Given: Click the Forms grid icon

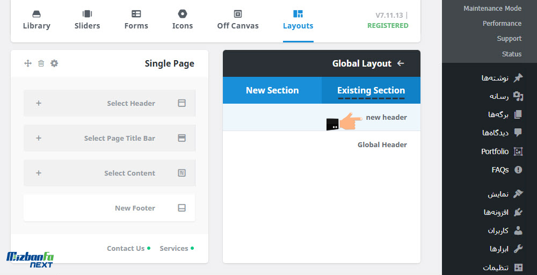Looking at the screenshot, I should [136, 14].
